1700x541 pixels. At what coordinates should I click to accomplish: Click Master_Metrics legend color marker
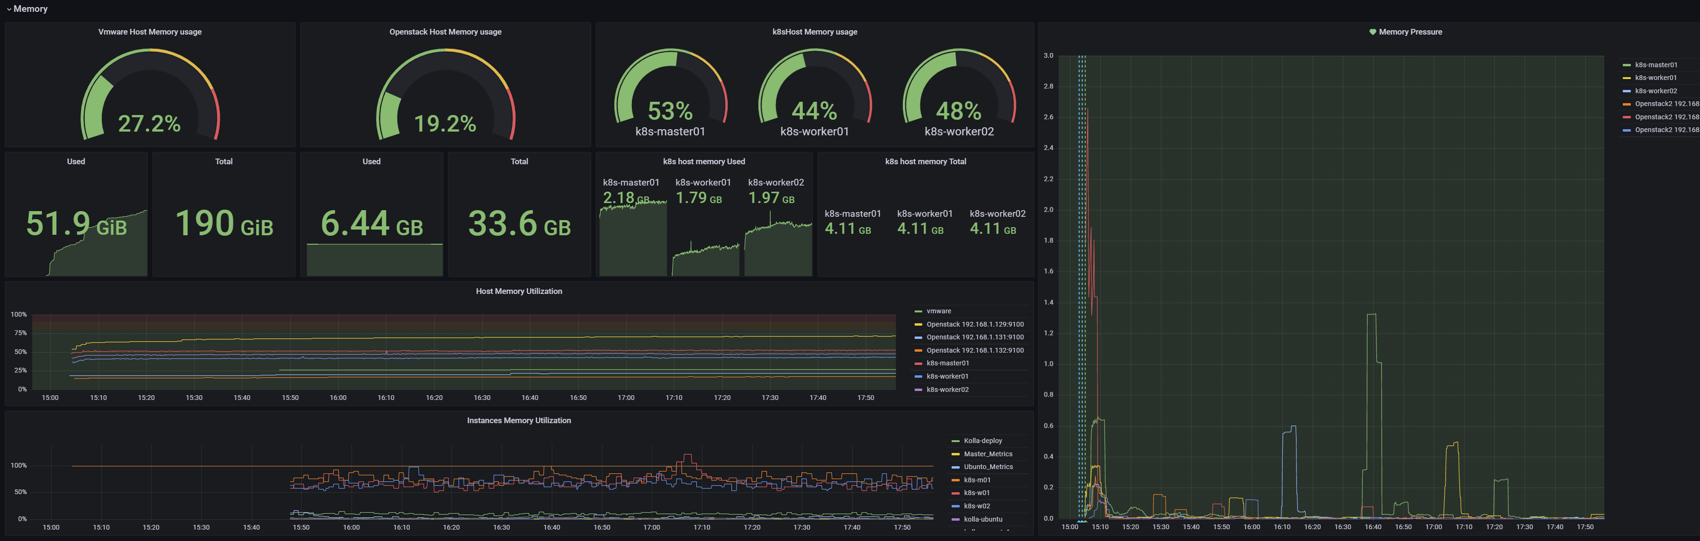955,454
